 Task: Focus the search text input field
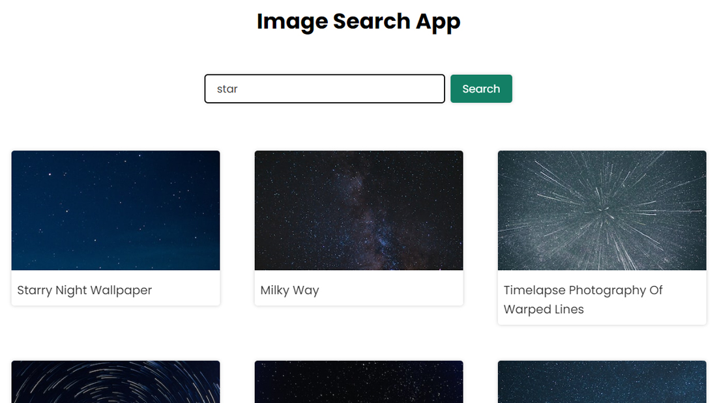(325, 89)
